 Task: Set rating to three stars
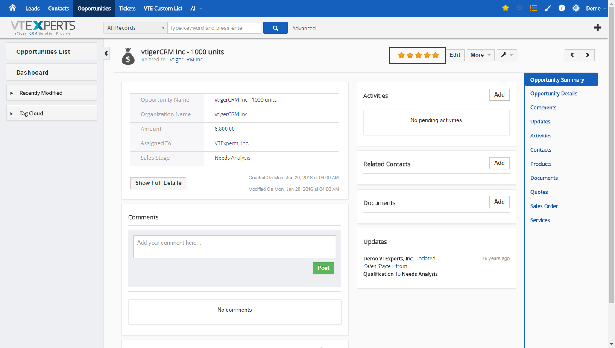[418, 55]
